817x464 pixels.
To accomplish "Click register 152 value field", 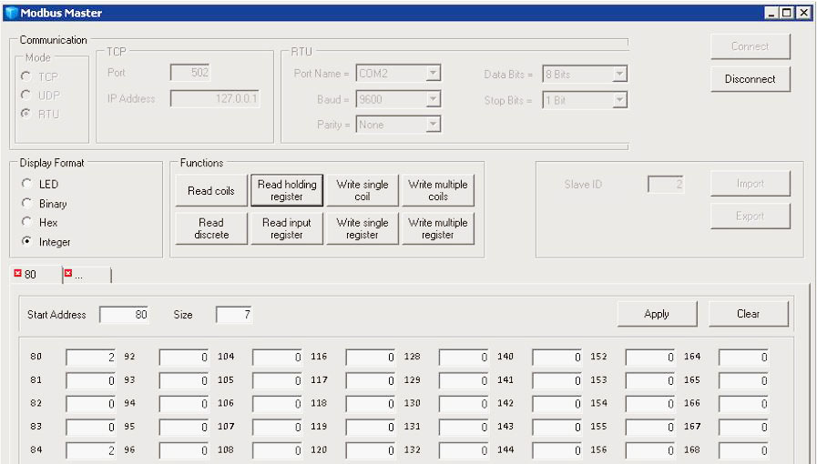I will (x=650, y=357).
